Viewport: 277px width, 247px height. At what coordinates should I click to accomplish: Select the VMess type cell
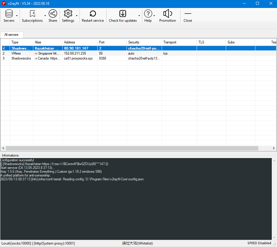[16, 53]
